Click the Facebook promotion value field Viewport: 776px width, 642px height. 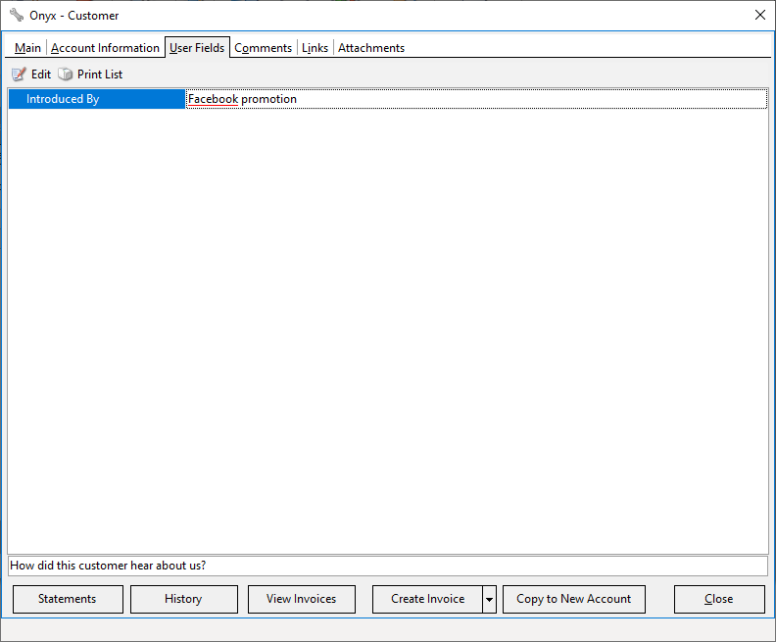476,99
